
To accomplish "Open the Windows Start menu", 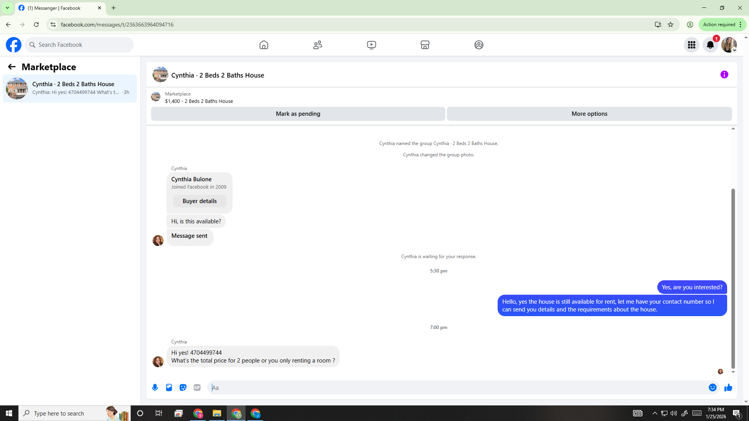I will [x=9, y=413].
